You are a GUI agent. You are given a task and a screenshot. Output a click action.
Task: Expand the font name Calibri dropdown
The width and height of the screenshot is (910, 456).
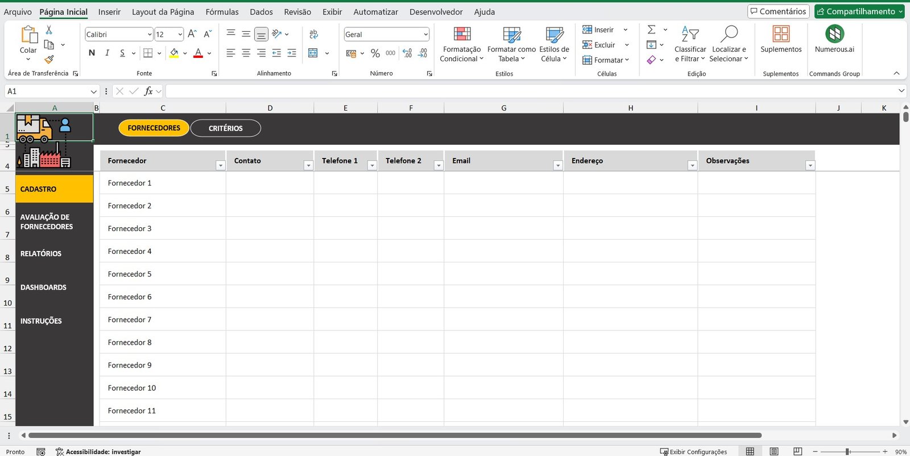pyautogui.click(x=150, y=35)
